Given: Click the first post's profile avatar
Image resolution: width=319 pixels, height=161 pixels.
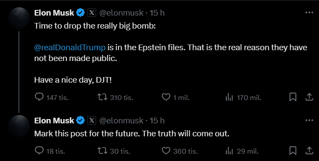Looking at the screenshot, I should 19,18.
